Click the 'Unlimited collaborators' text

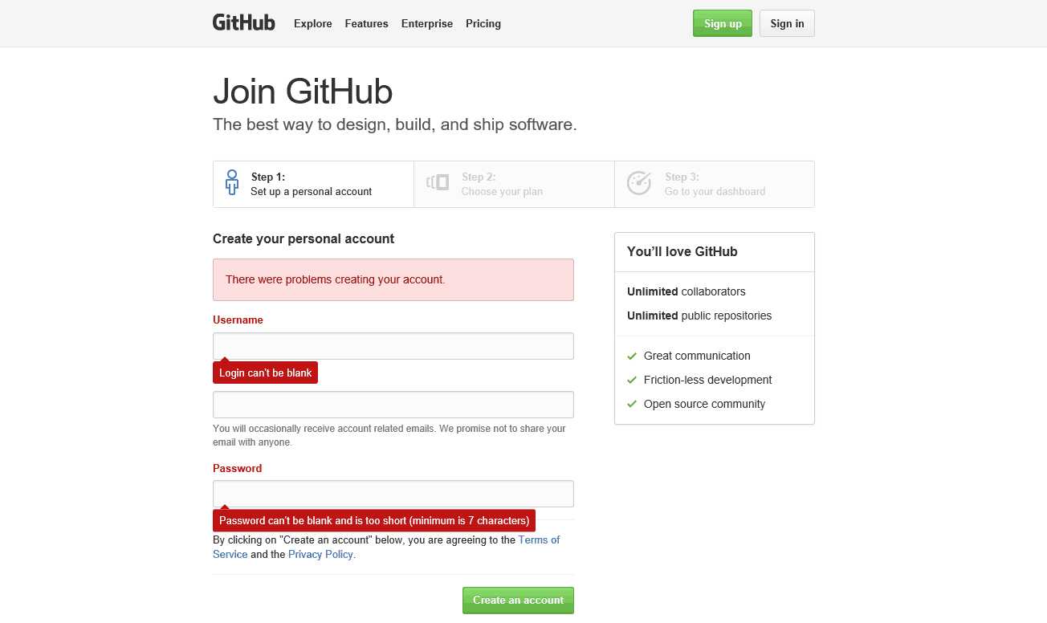pos(686,291)
